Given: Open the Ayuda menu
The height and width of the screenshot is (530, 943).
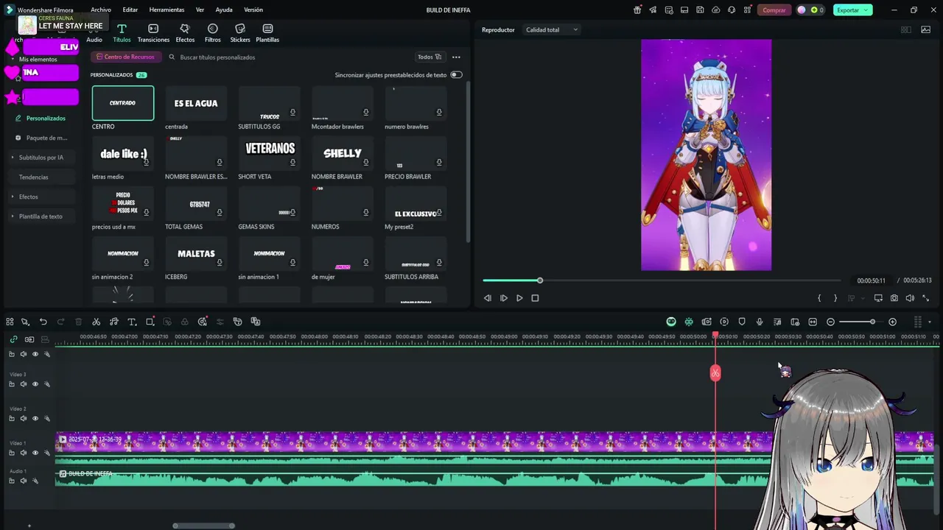Looking at the screenshot, I should 224,10.
